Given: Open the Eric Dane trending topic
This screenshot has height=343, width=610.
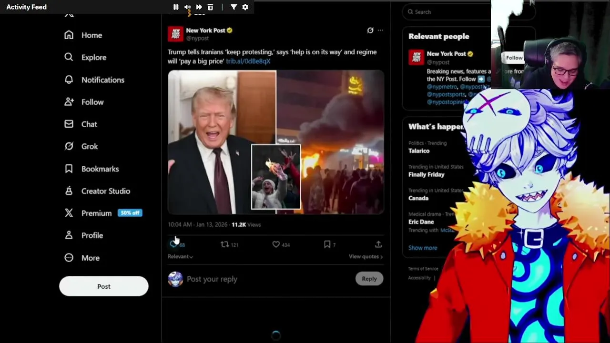Looking at the screenshot, I should [421, 222].
